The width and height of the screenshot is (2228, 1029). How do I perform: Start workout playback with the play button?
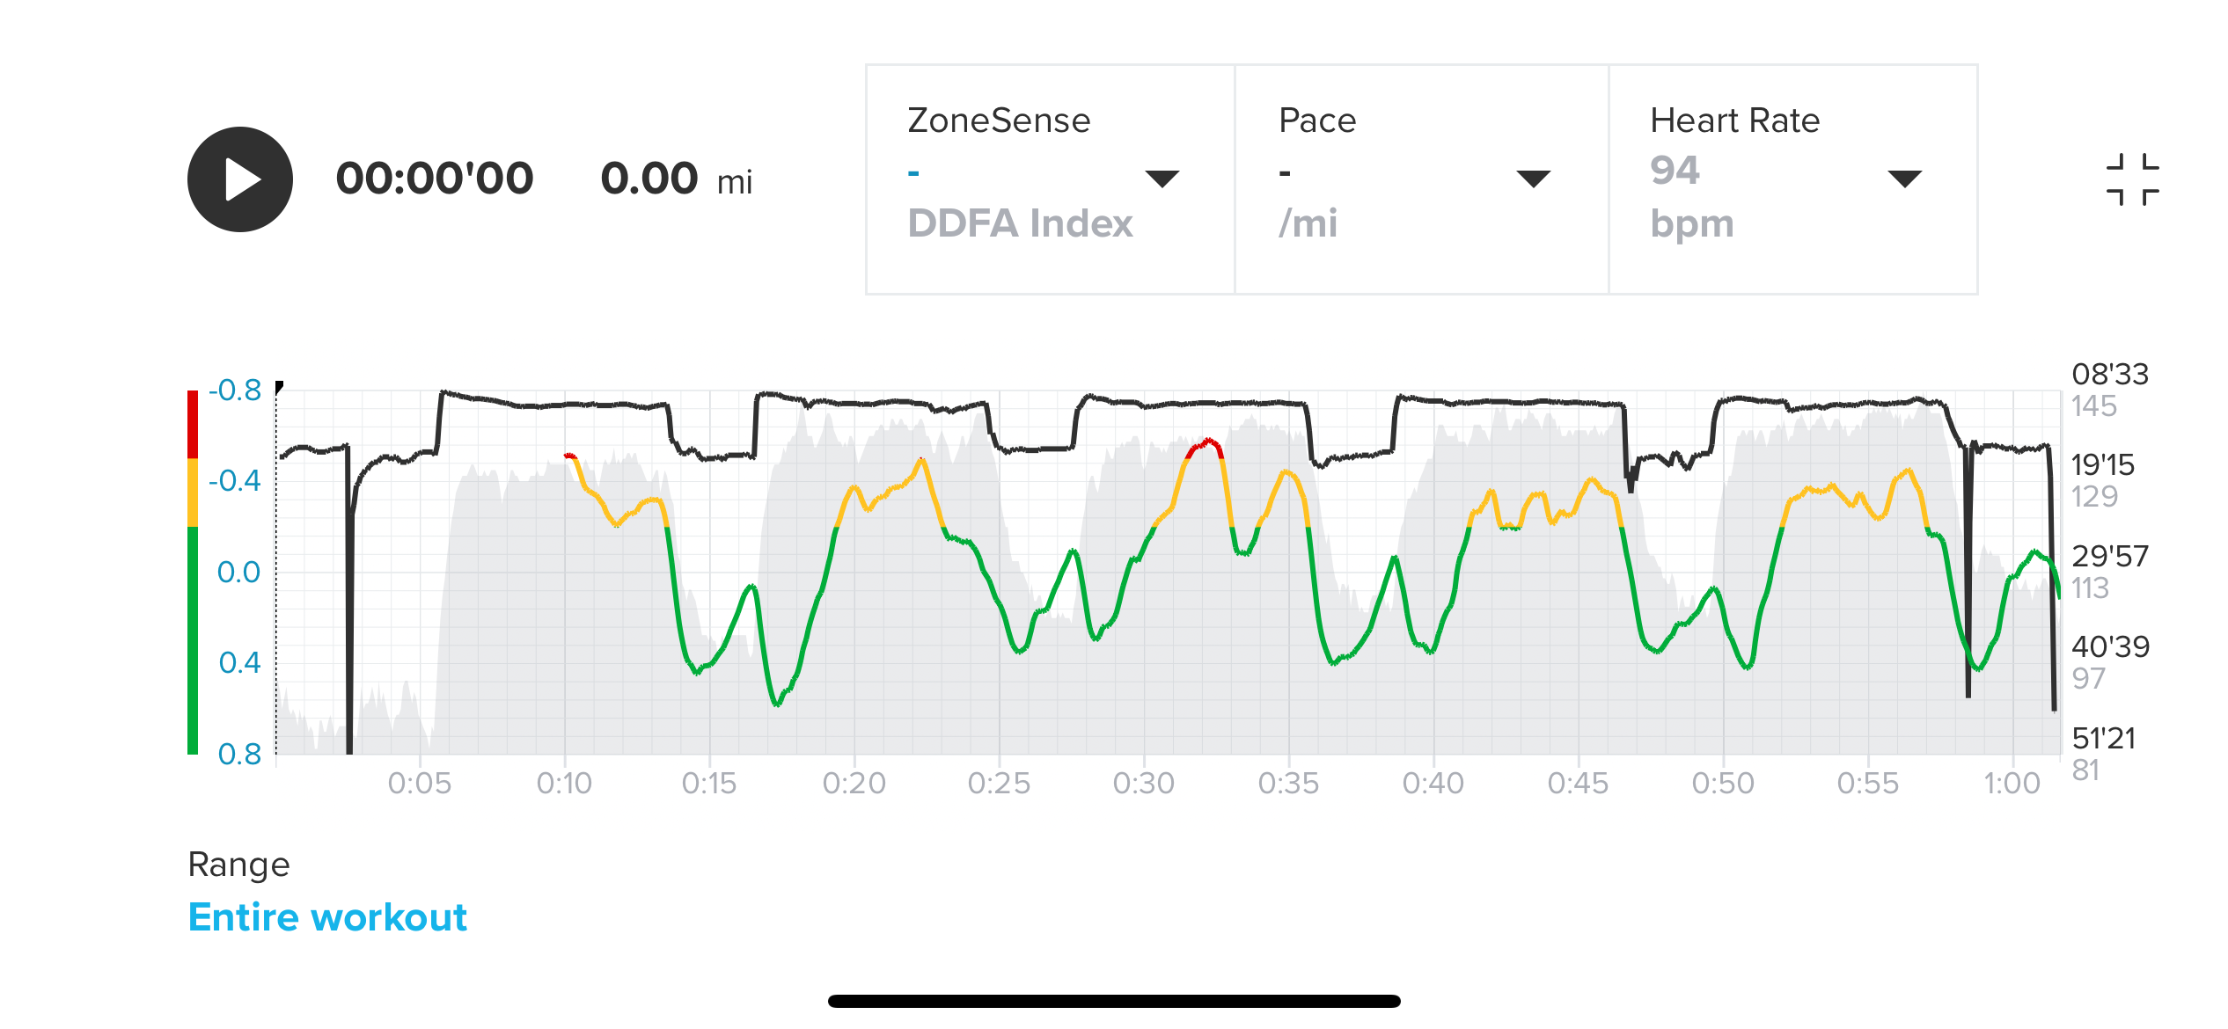click(240, 179)
